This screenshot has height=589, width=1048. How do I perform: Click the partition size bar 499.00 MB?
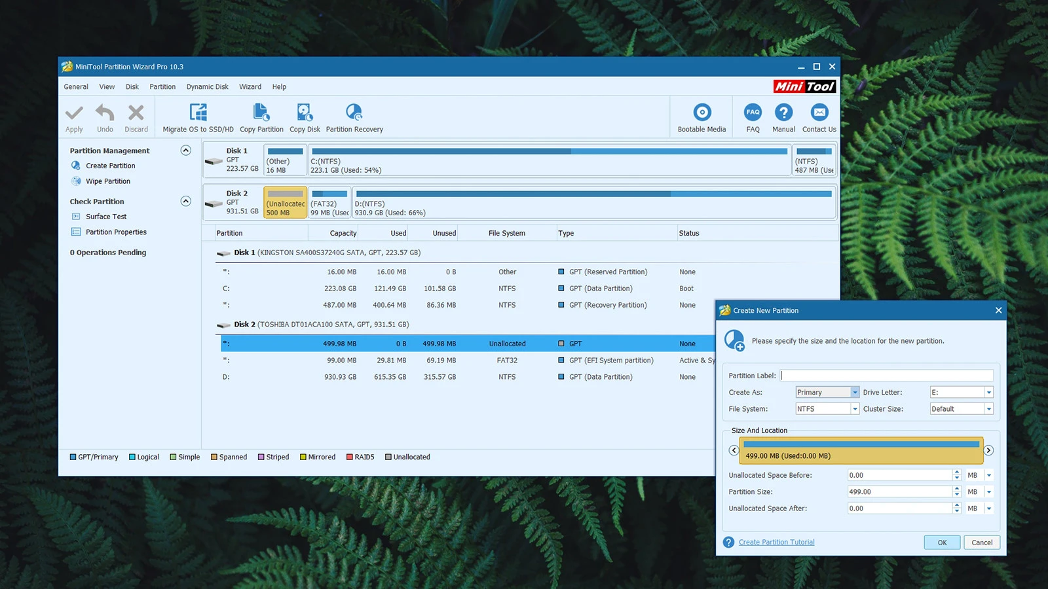click(861, 450)
